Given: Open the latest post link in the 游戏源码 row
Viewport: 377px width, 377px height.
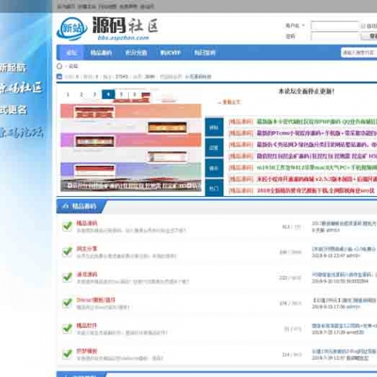Looking at the screenshot, I should [345, 274].
